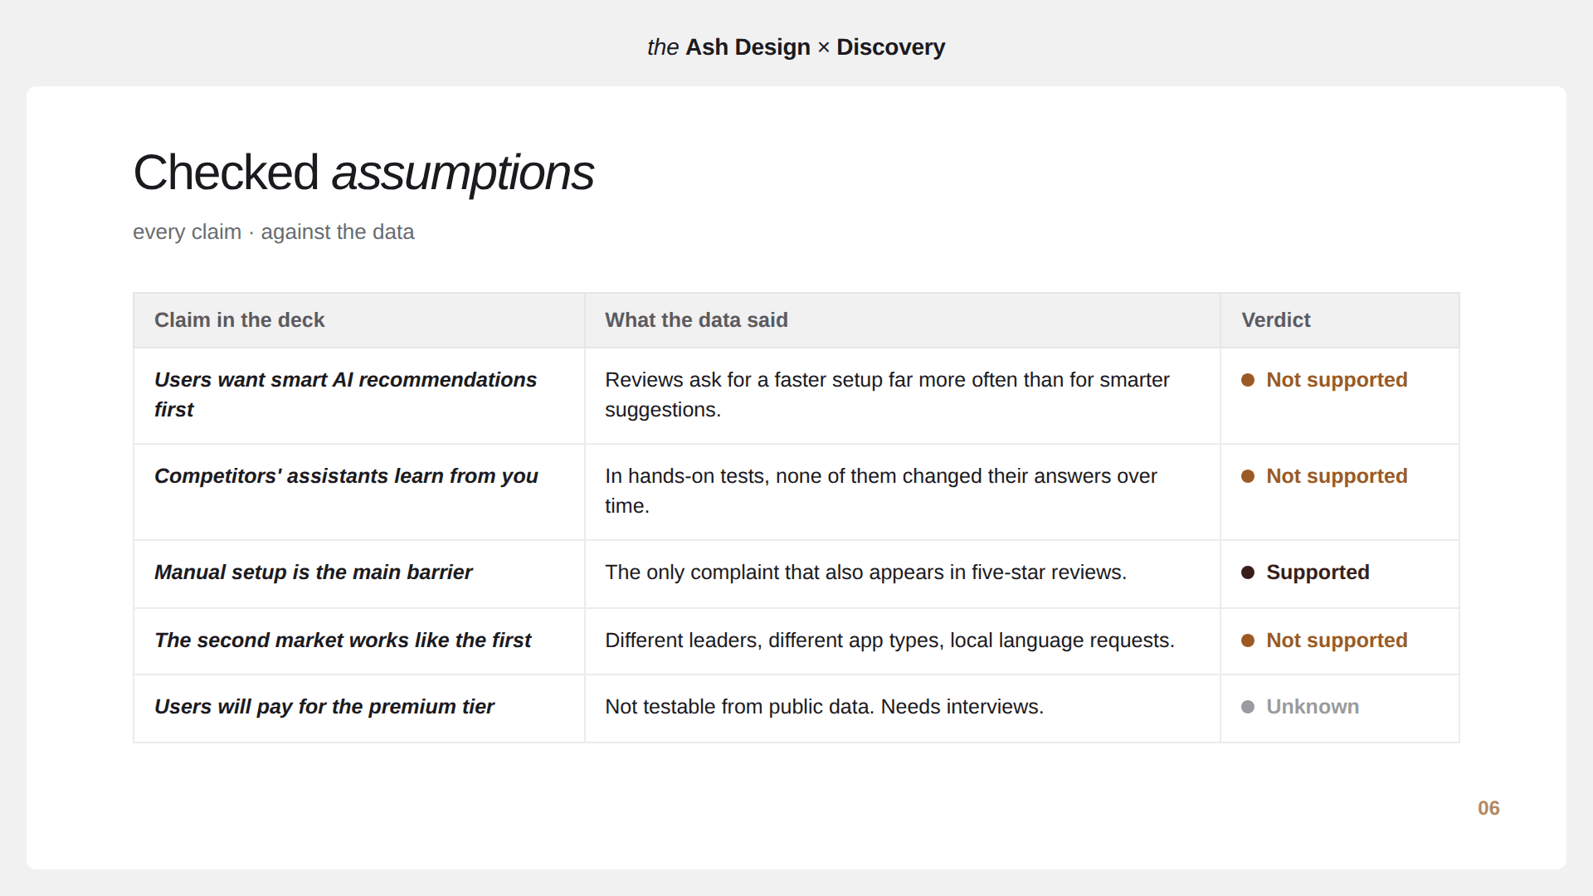Screen dimensions: 1593x896
Task: Click the text 'Reviews ask for a faster setup'
Action: point(743,380)
